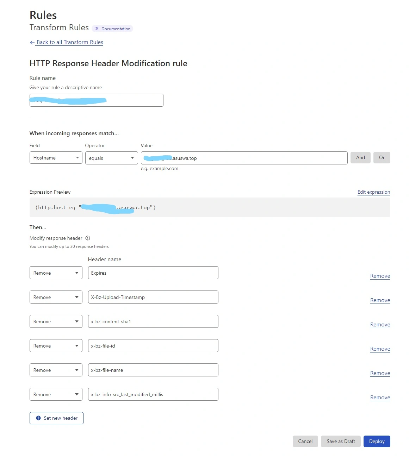Go Back to all Transform Rules
The height and width of the screenshot is (456, 409).
[x=69, y=42]
